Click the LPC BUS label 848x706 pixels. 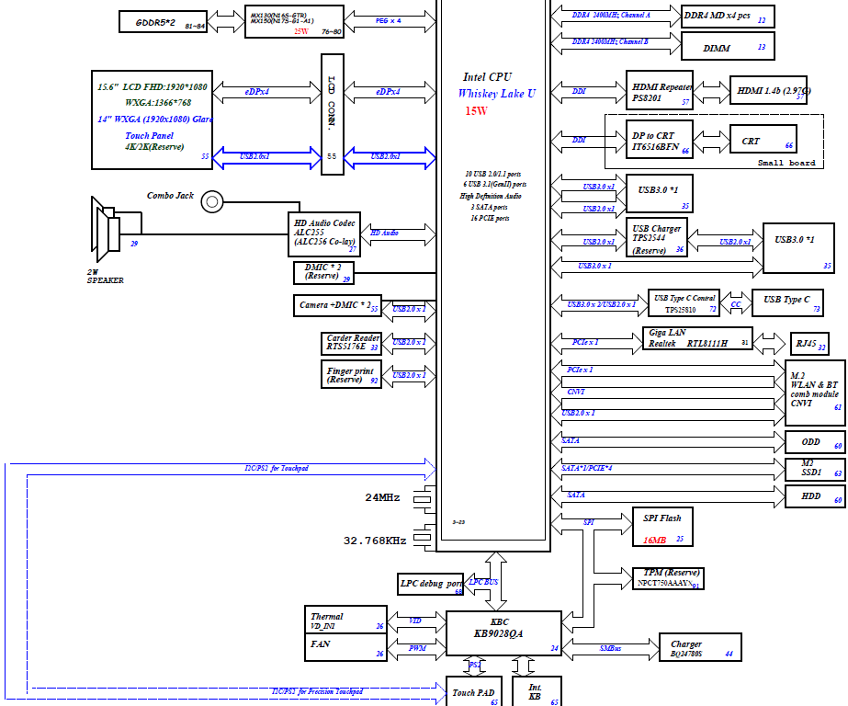(x=483, y=582)
